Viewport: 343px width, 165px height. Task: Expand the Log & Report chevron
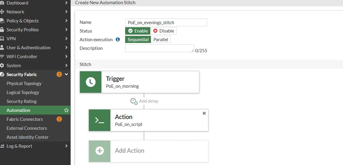[66, 146]
